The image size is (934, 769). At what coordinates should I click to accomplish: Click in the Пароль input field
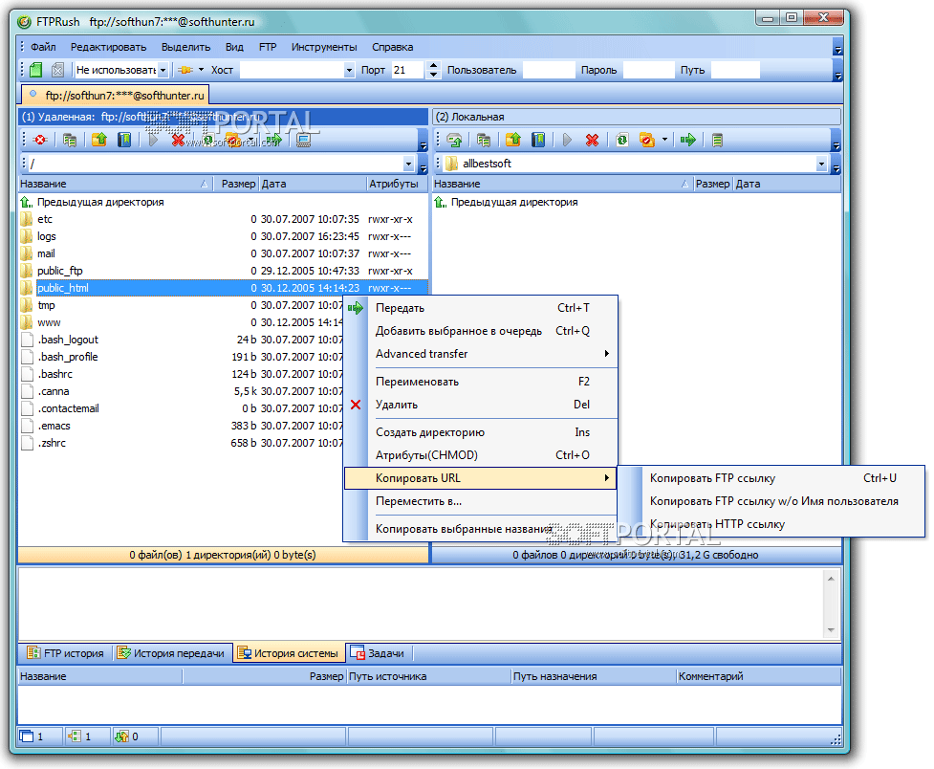647,71
